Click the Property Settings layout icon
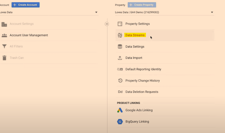 [120, 24]
